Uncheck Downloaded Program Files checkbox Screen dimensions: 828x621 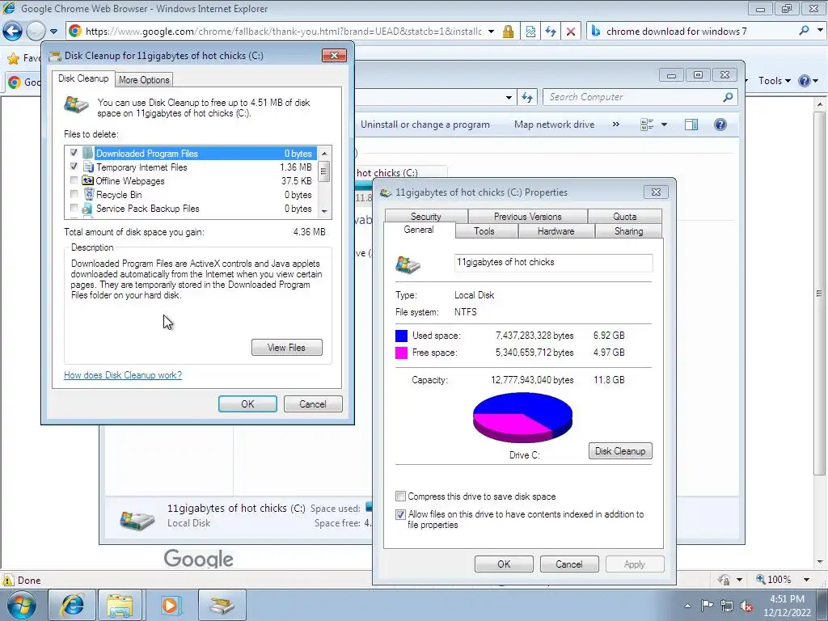pyautogui.click(x=74, y=153)
